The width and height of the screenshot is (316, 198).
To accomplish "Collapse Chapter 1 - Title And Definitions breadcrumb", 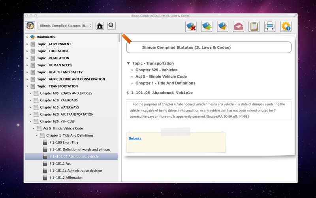I will click(132, 83).
